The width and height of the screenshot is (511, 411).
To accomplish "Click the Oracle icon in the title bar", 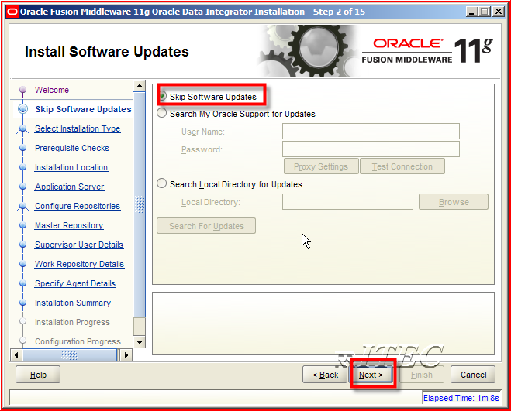I will click(12, 12).
